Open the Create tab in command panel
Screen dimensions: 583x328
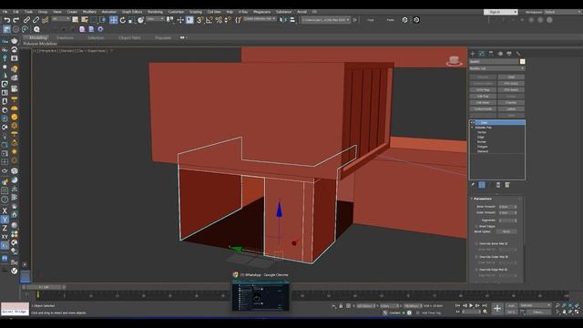[x=473, y=54]
